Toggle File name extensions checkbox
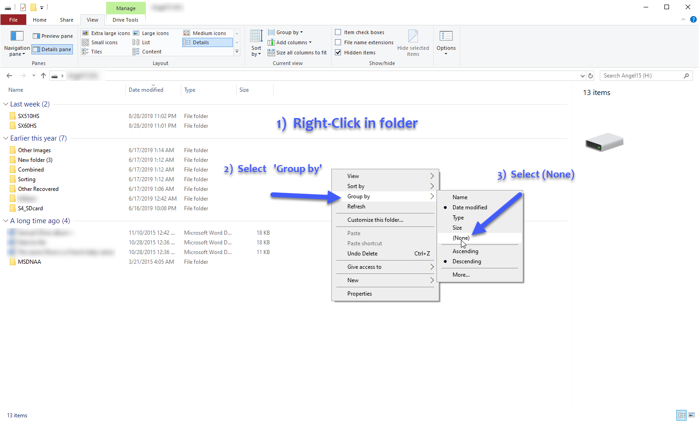 point(338,42)
